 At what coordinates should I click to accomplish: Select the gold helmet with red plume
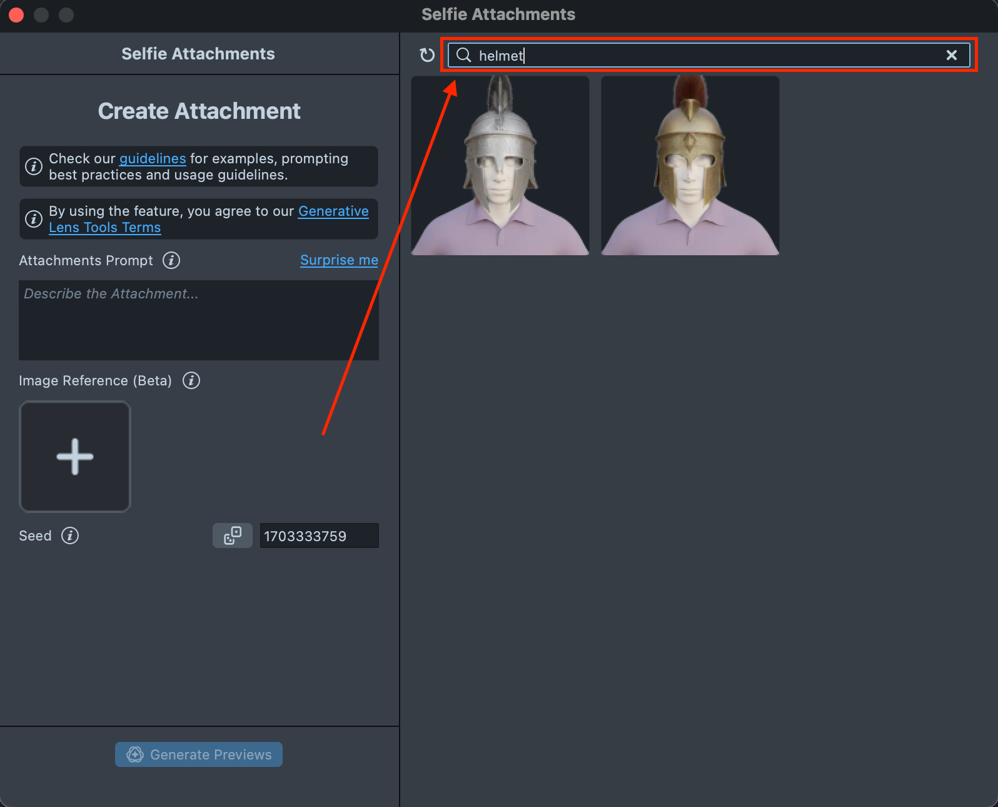point(690,166)
